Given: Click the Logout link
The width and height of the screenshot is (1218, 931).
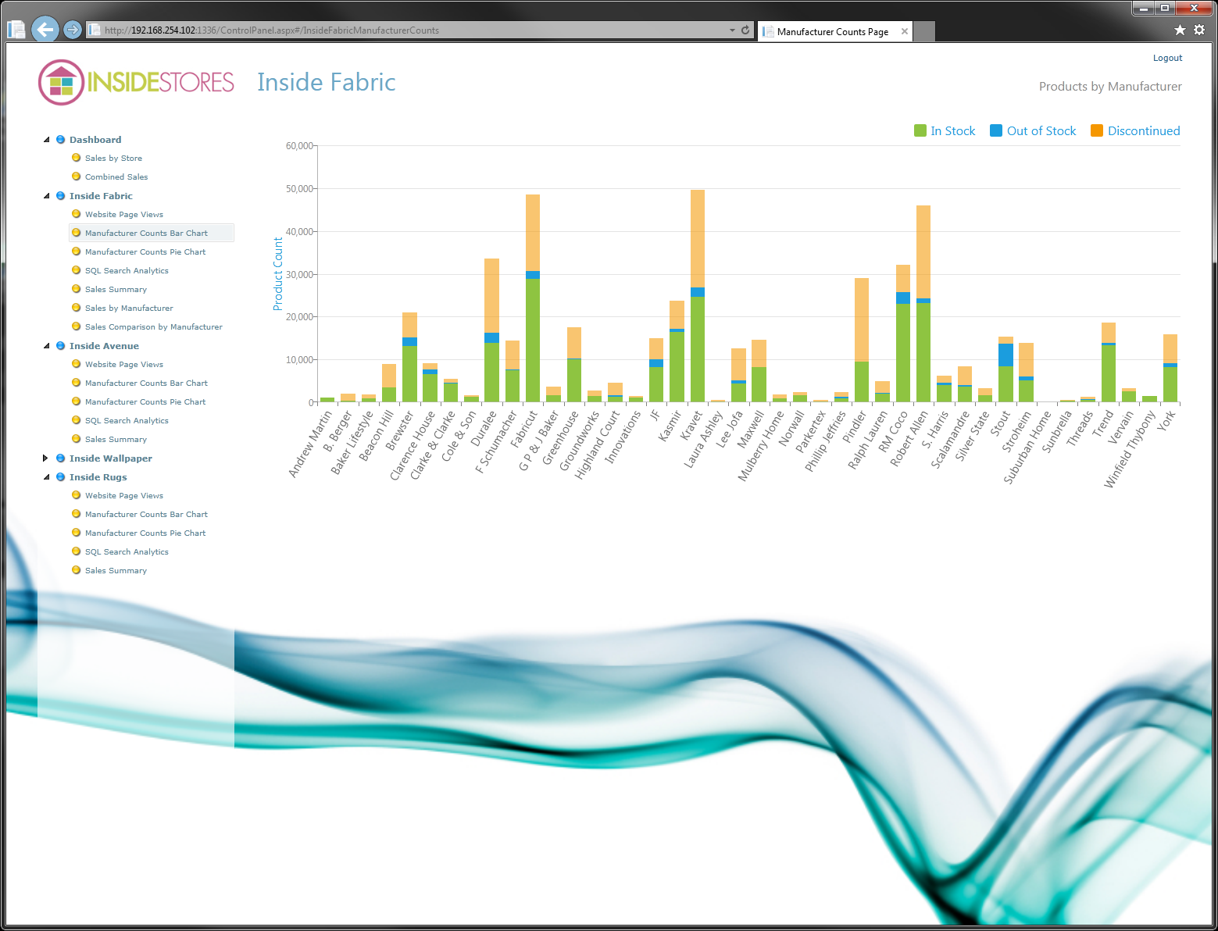Looking at the screenshot, I should (1167, 58).
